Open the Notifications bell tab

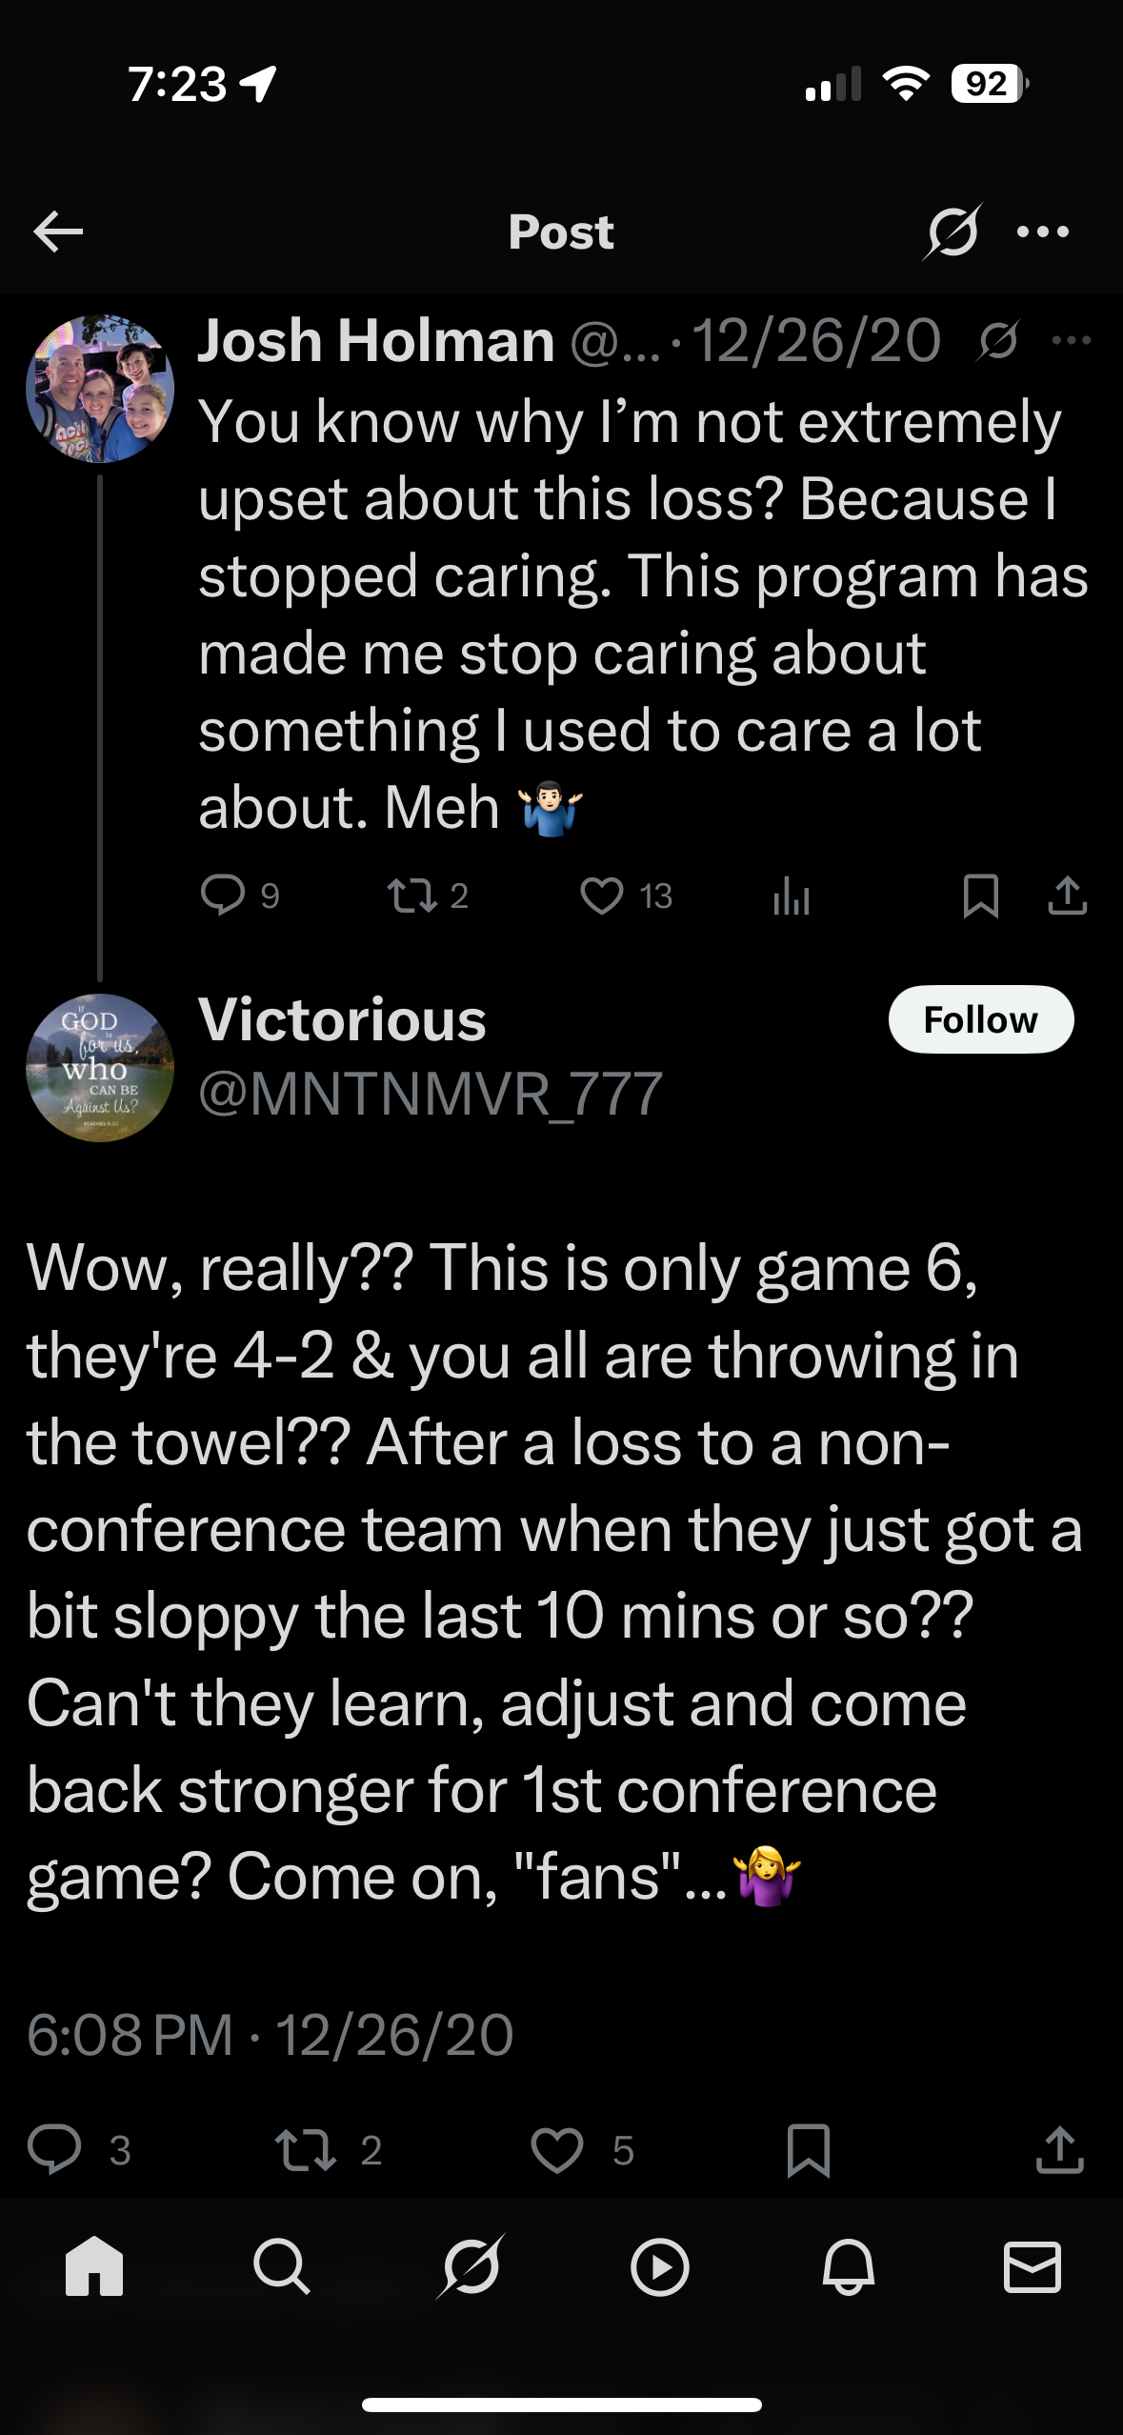tap(848, 2265)
